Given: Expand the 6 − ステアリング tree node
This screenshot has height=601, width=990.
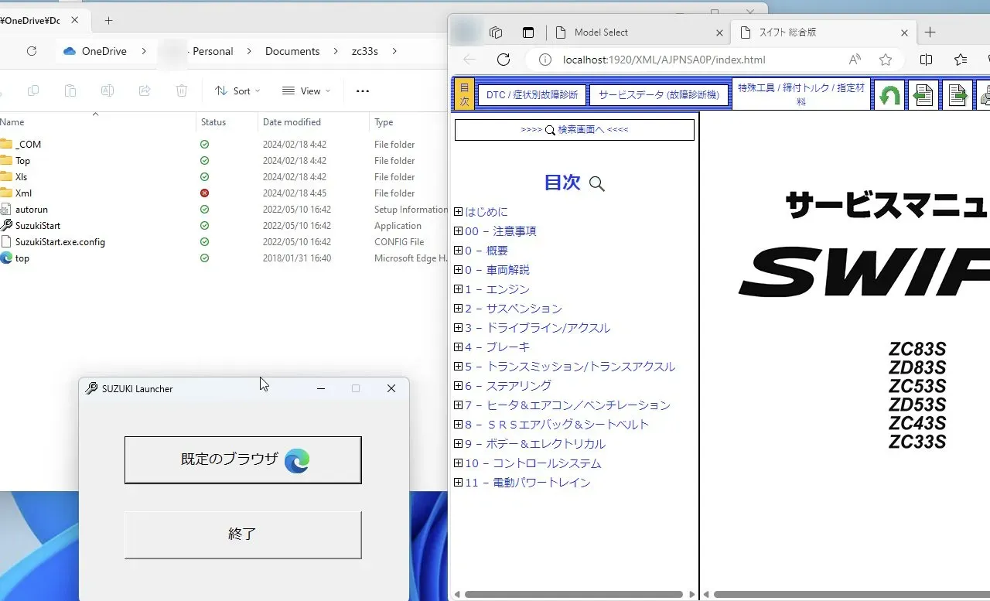Looking at the screenshot, I should click(x=459, y=386).
